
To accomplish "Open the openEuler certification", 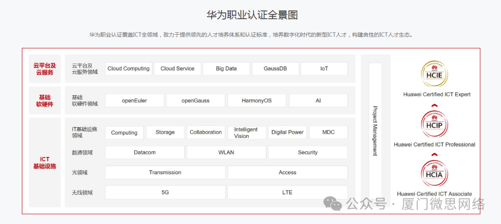I will (x=135, y=100).
